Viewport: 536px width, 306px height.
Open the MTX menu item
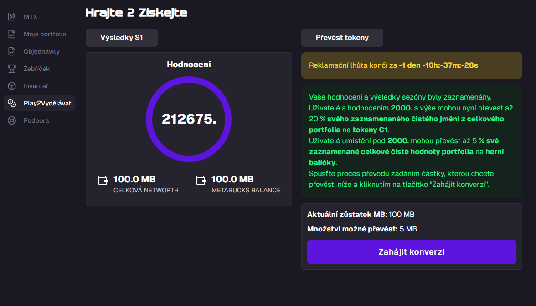tap(39, 17)
